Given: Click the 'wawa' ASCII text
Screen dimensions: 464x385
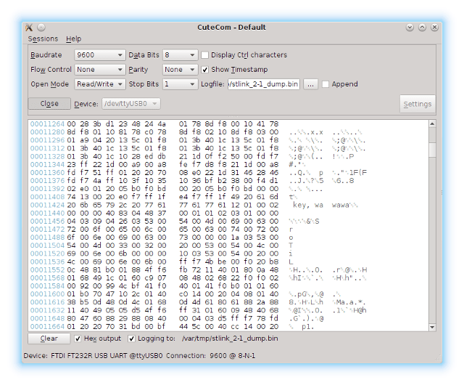Looking at the screenshot, I should click(x=341, y=205).
